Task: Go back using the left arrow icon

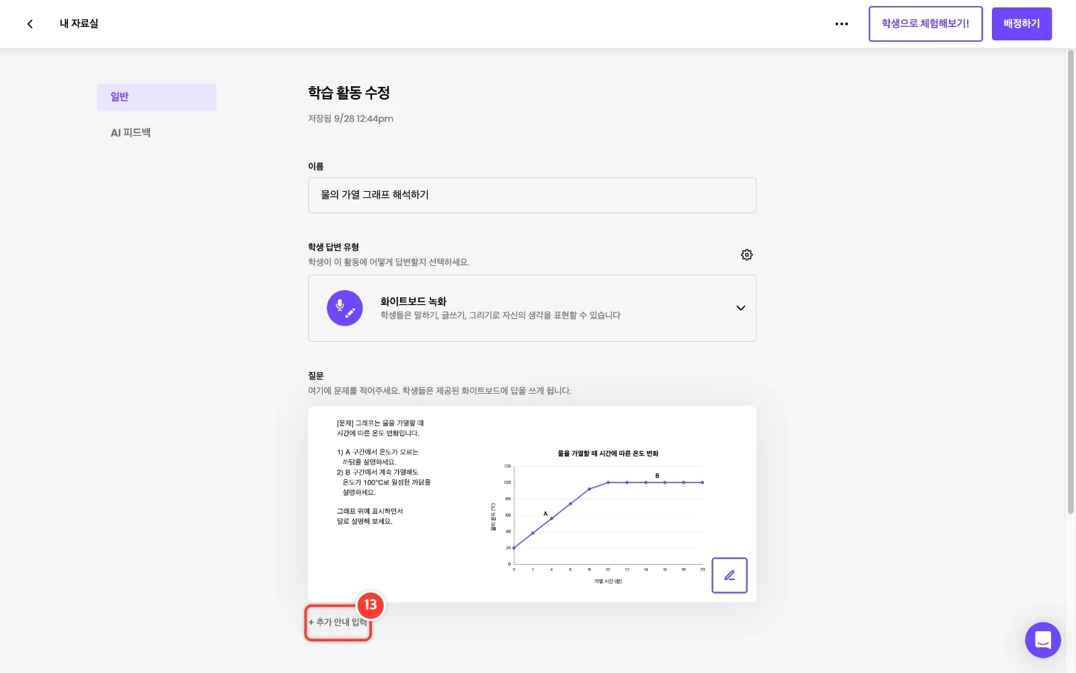Action: click(30, 24)
